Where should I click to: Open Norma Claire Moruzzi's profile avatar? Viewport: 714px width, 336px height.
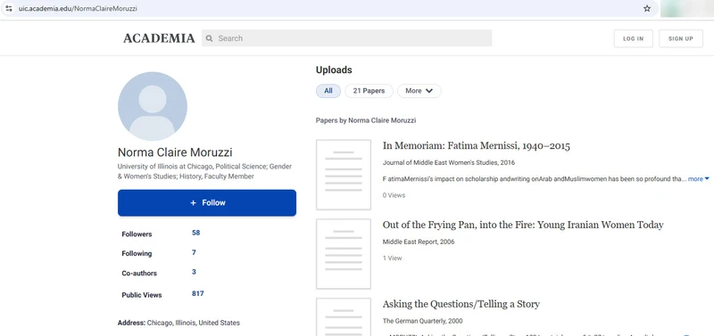(153, 106)
